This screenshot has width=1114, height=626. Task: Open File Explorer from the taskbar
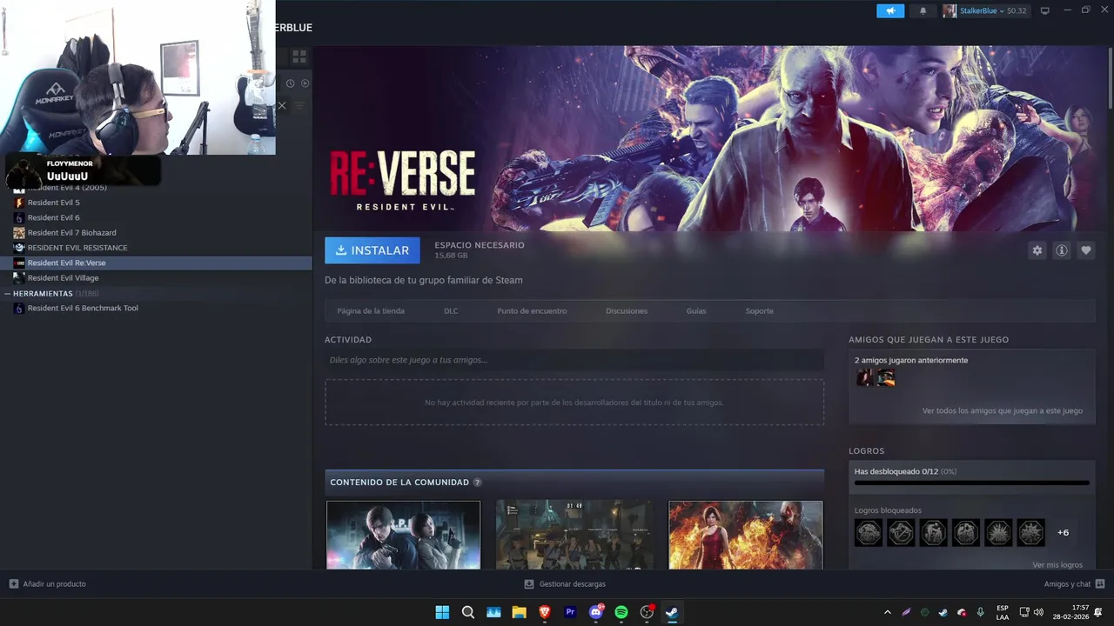point(519,612)
